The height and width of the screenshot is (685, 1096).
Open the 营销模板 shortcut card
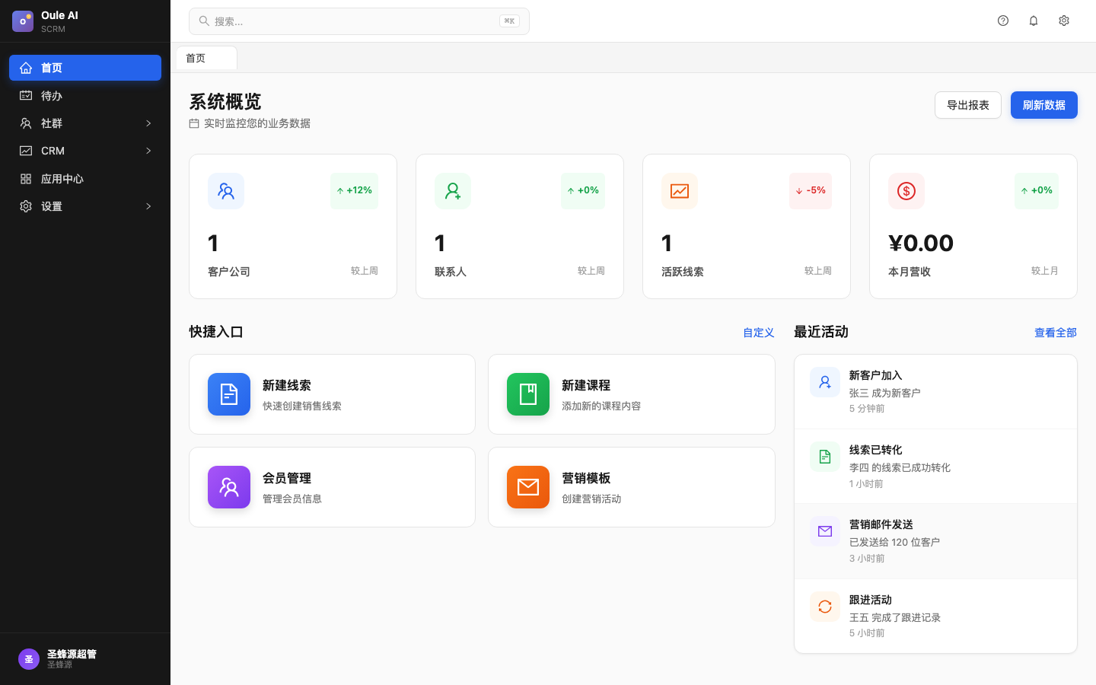click(632, 487)
